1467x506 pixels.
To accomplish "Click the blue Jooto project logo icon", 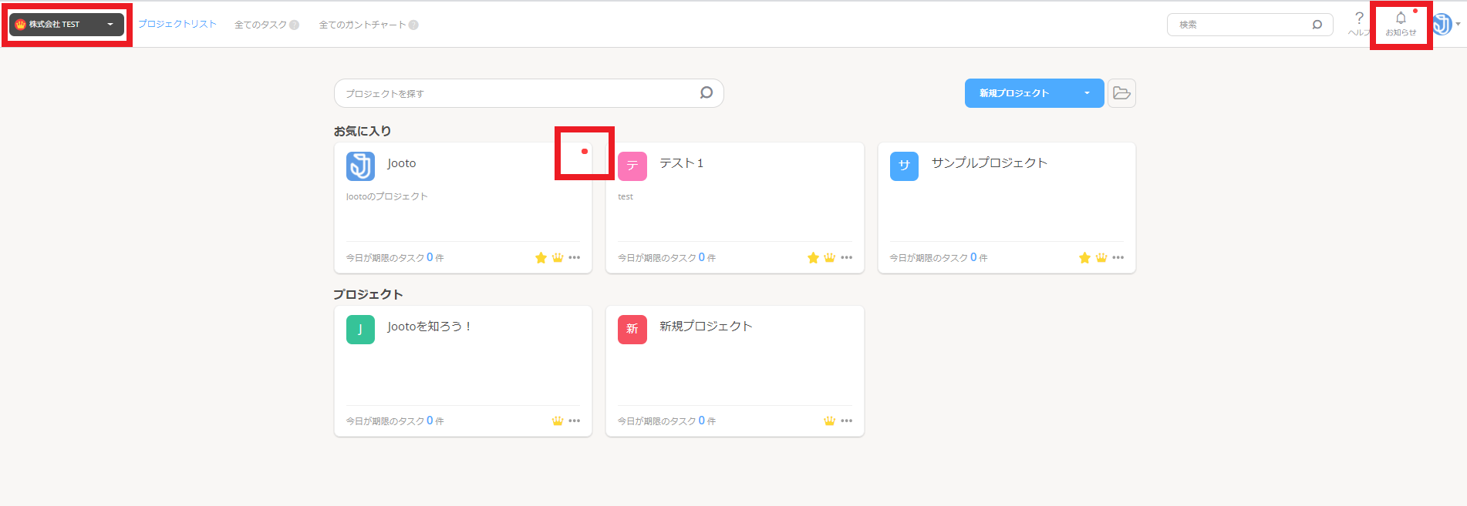I will (x=360, y=166).
